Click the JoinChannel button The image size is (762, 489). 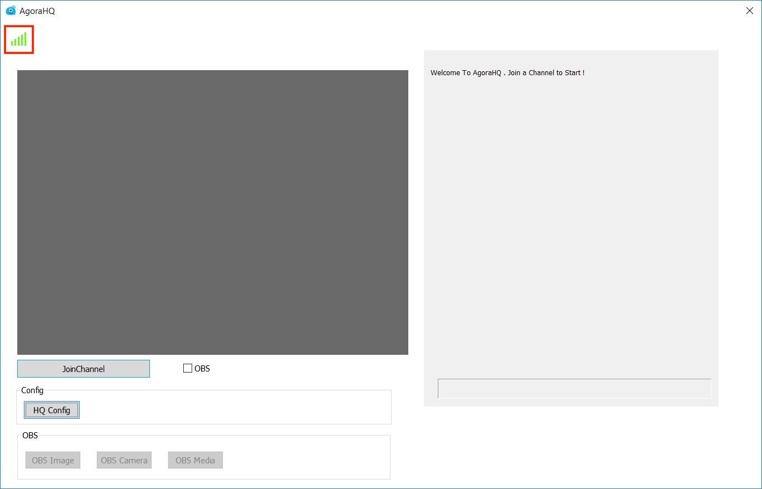tap(84, 369)
